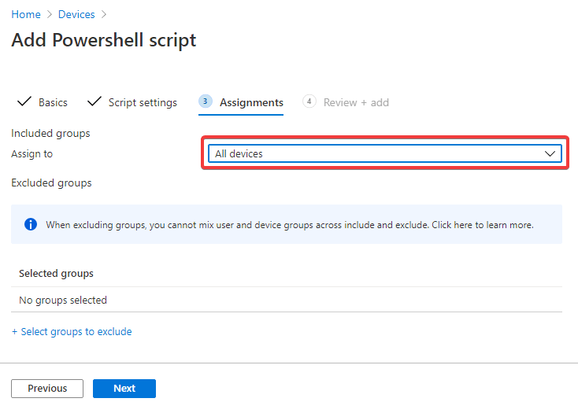Screen dimensions: 578x402
Task: Click the Next button
Action: (124, 389)
